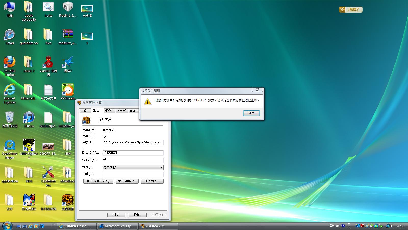This screenshot has width=408, height=230.
Task: Open the 安全性 tab
Action: point(122,111)
